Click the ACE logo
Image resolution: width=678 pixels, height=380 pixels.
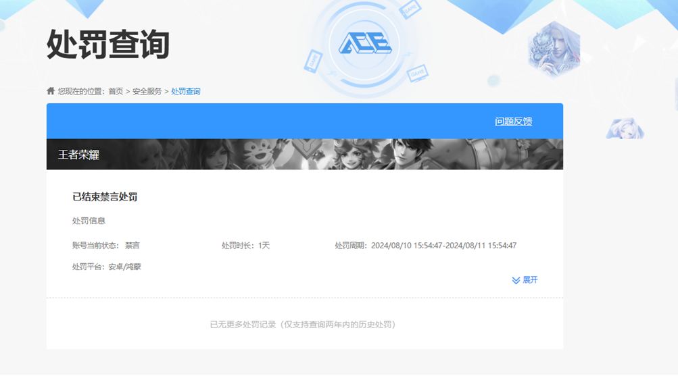point(366,44)
